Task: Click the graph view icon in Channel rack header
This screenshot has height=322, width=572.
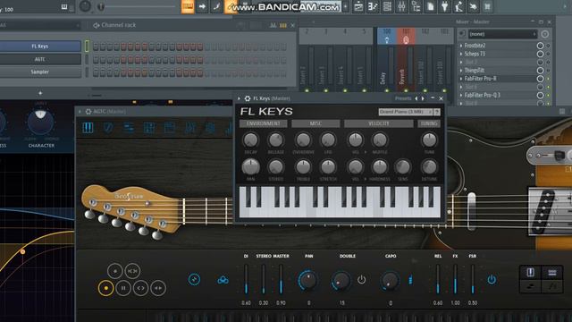Action: tap(273, 25)
